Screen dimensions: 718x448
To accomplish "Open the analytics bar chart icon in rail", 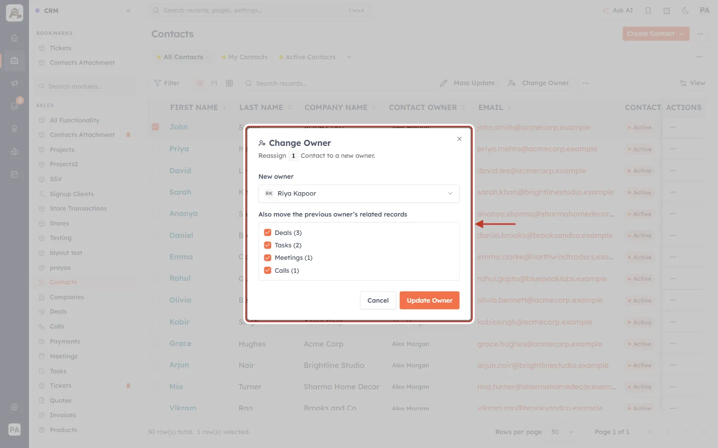I will click(14, 151).
